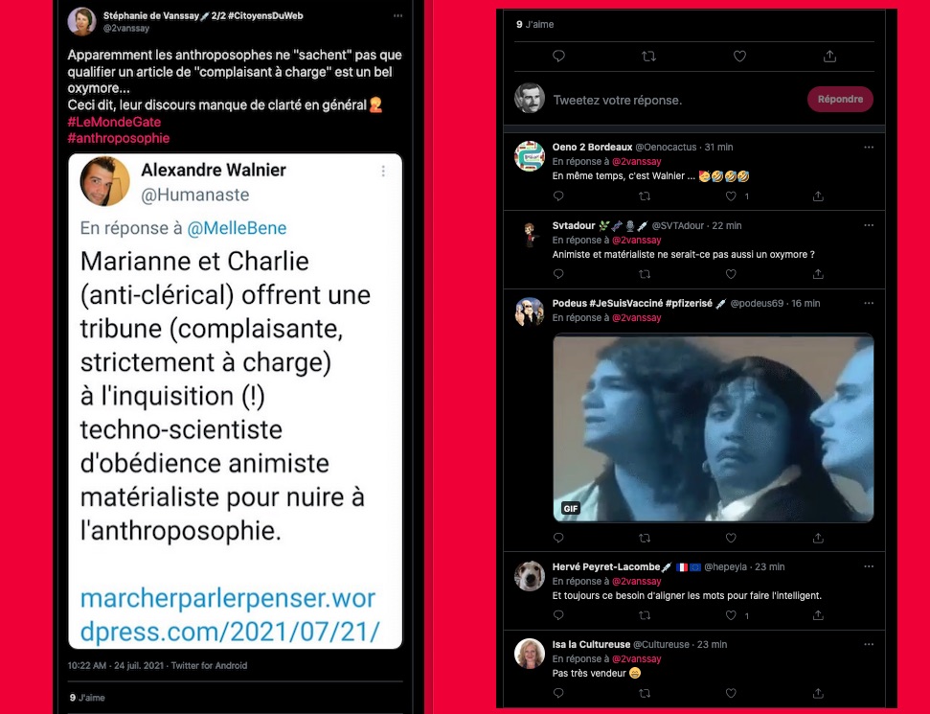This screenshot has height=714, width=930.
Task: Reply to Hervé Peyret-Lacombe's comment
Action: [558, 615]
